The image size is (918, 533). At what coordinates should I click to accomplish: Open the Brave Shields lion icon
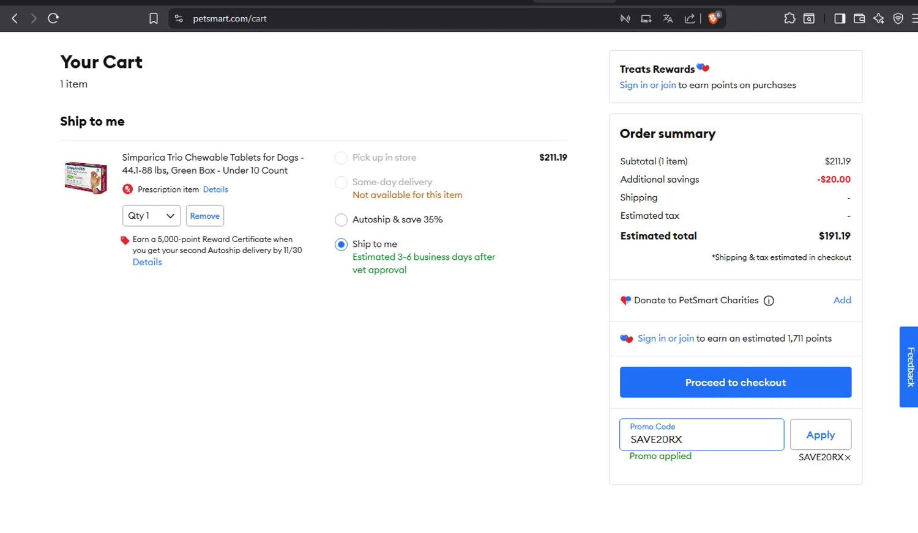click(714, 18)
